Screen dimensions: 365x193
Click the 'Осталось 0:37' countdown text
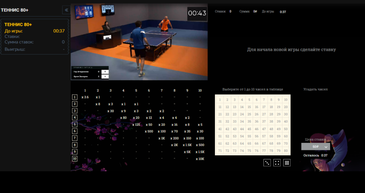pyautogui.click(x=315, y=155)
